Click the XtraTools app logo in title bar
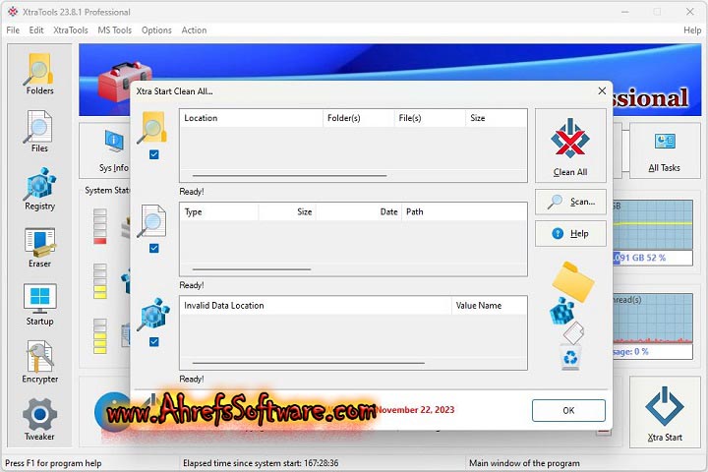Viewport: 708px width, 472px height. (x=12, y=12)
